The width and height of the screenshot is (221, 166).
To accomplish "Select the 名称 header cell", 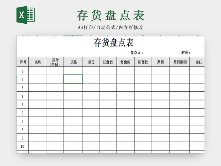I will 37,62.
